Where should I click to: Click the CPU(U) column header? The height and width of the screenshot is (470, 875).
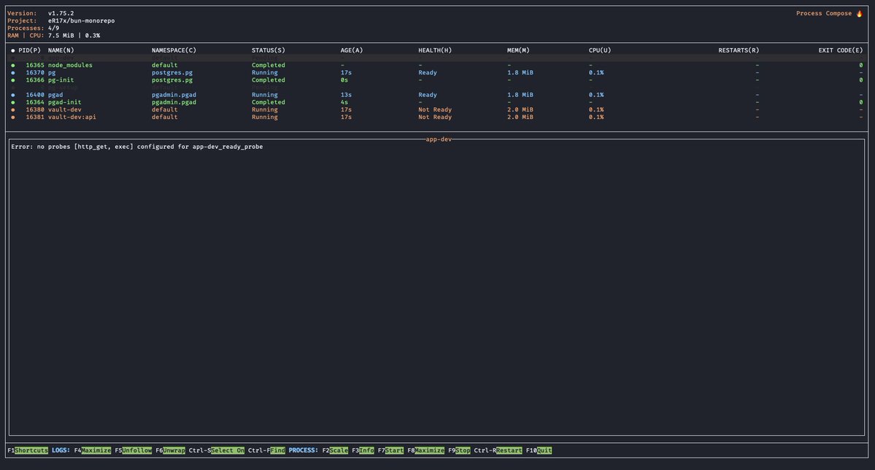(x=599, y=50)
